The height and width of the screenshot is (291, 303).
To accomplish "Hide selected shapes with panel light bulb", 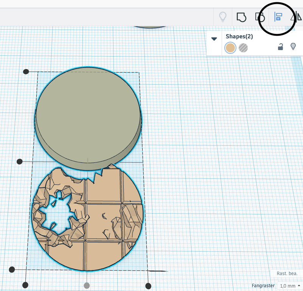I will point(293,47).
